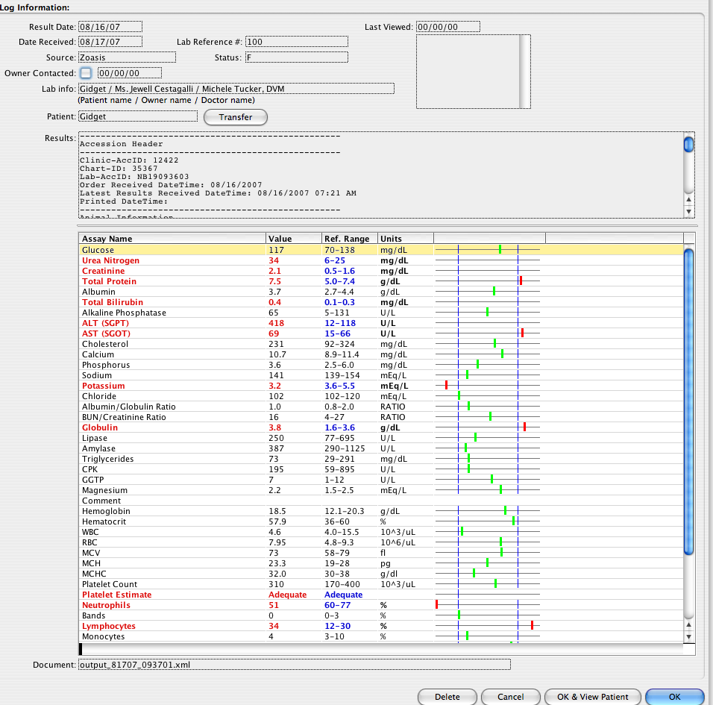The width and height of the screenshot is (713, 705).
Task: Toggle the Owner Contacted checkbox
Action: pos(86,73)
